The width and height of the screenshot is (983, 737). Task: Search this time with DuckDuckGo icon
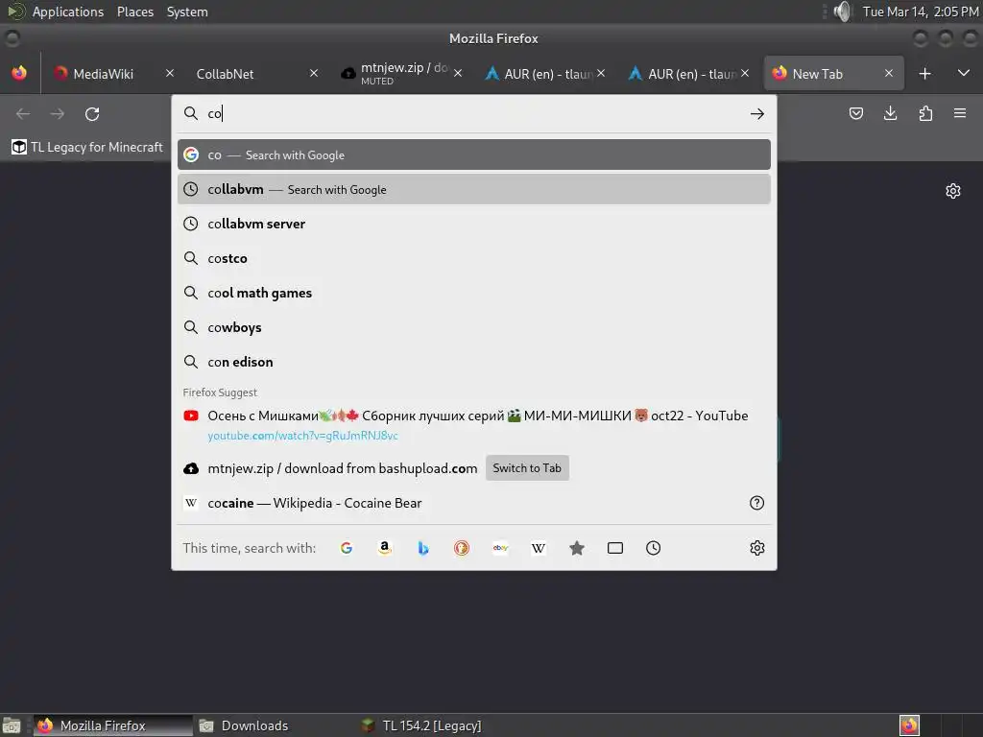pos(462,548)
